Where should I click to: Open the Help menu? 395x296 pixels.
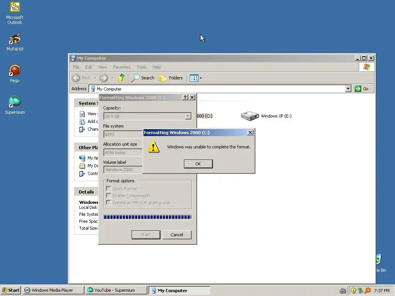(157, 67)
